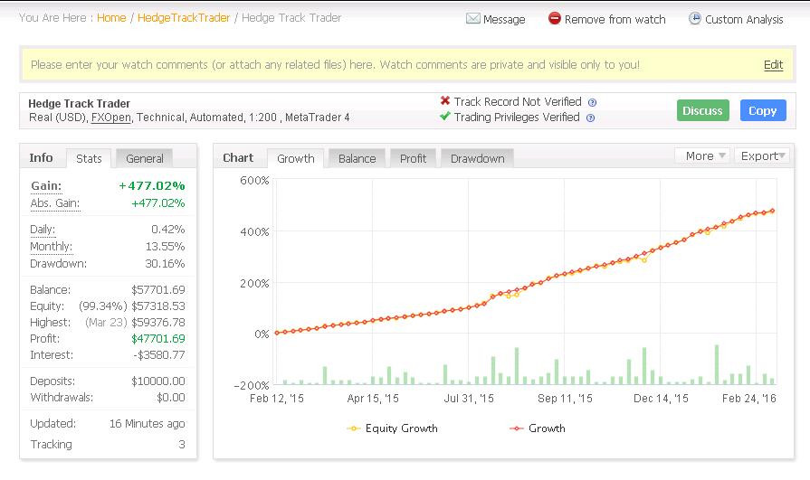The height and width of the screenshot is (480, 810).
Task: Select the Drawdown chart tab
Action: point(477,158)
